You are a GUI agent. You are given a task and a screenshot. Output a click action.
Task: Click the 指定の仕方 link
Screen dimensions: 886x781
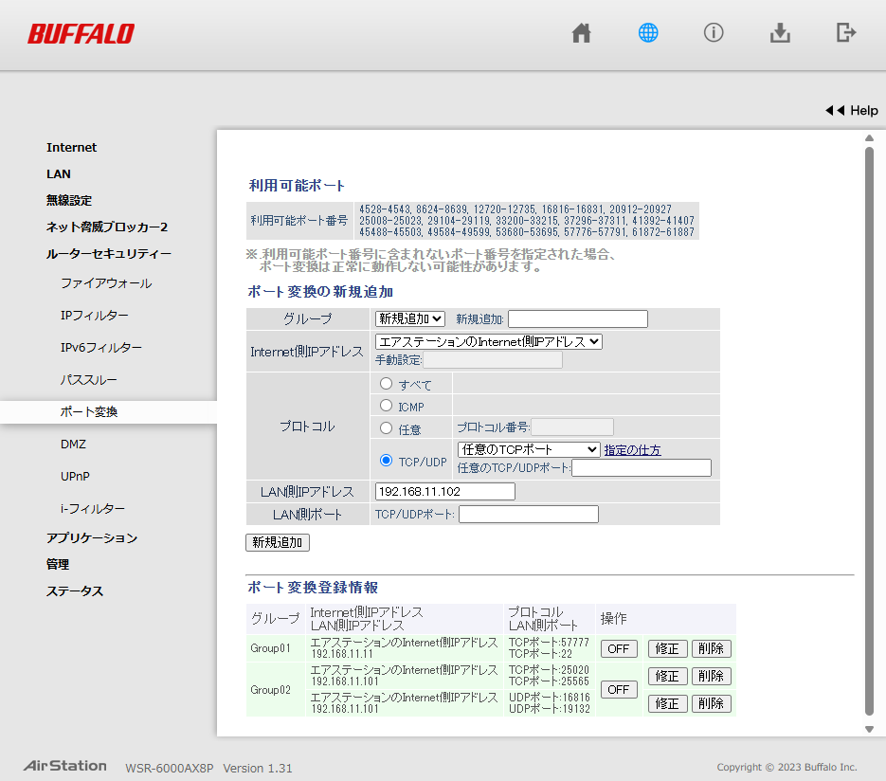tap(632, 450)
